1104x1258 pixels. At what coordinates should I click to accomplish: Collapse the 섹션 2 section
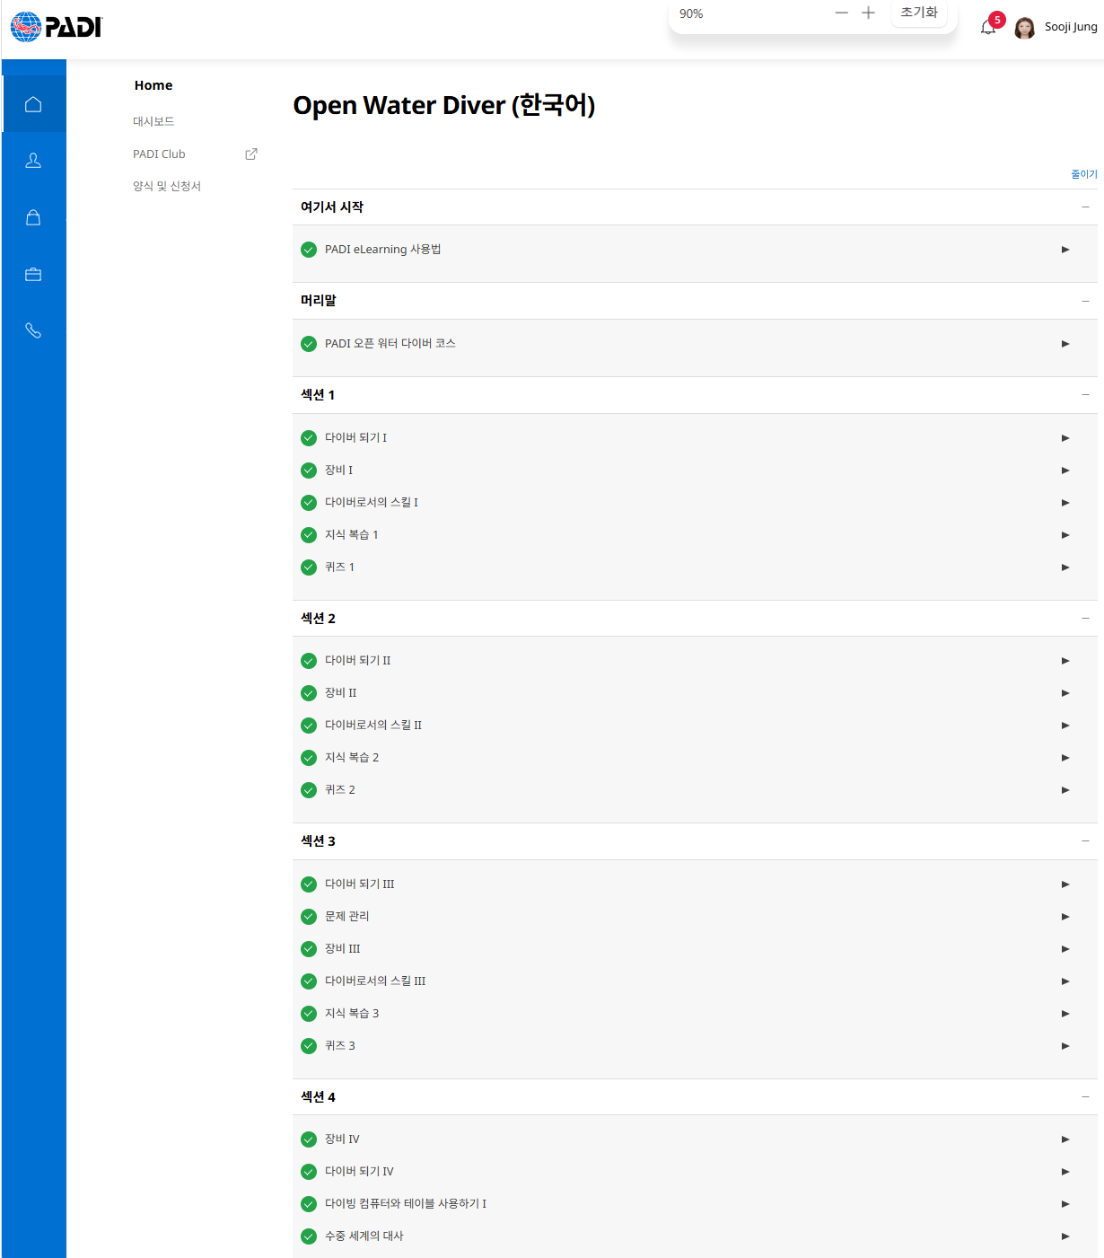pos(1085,618)
